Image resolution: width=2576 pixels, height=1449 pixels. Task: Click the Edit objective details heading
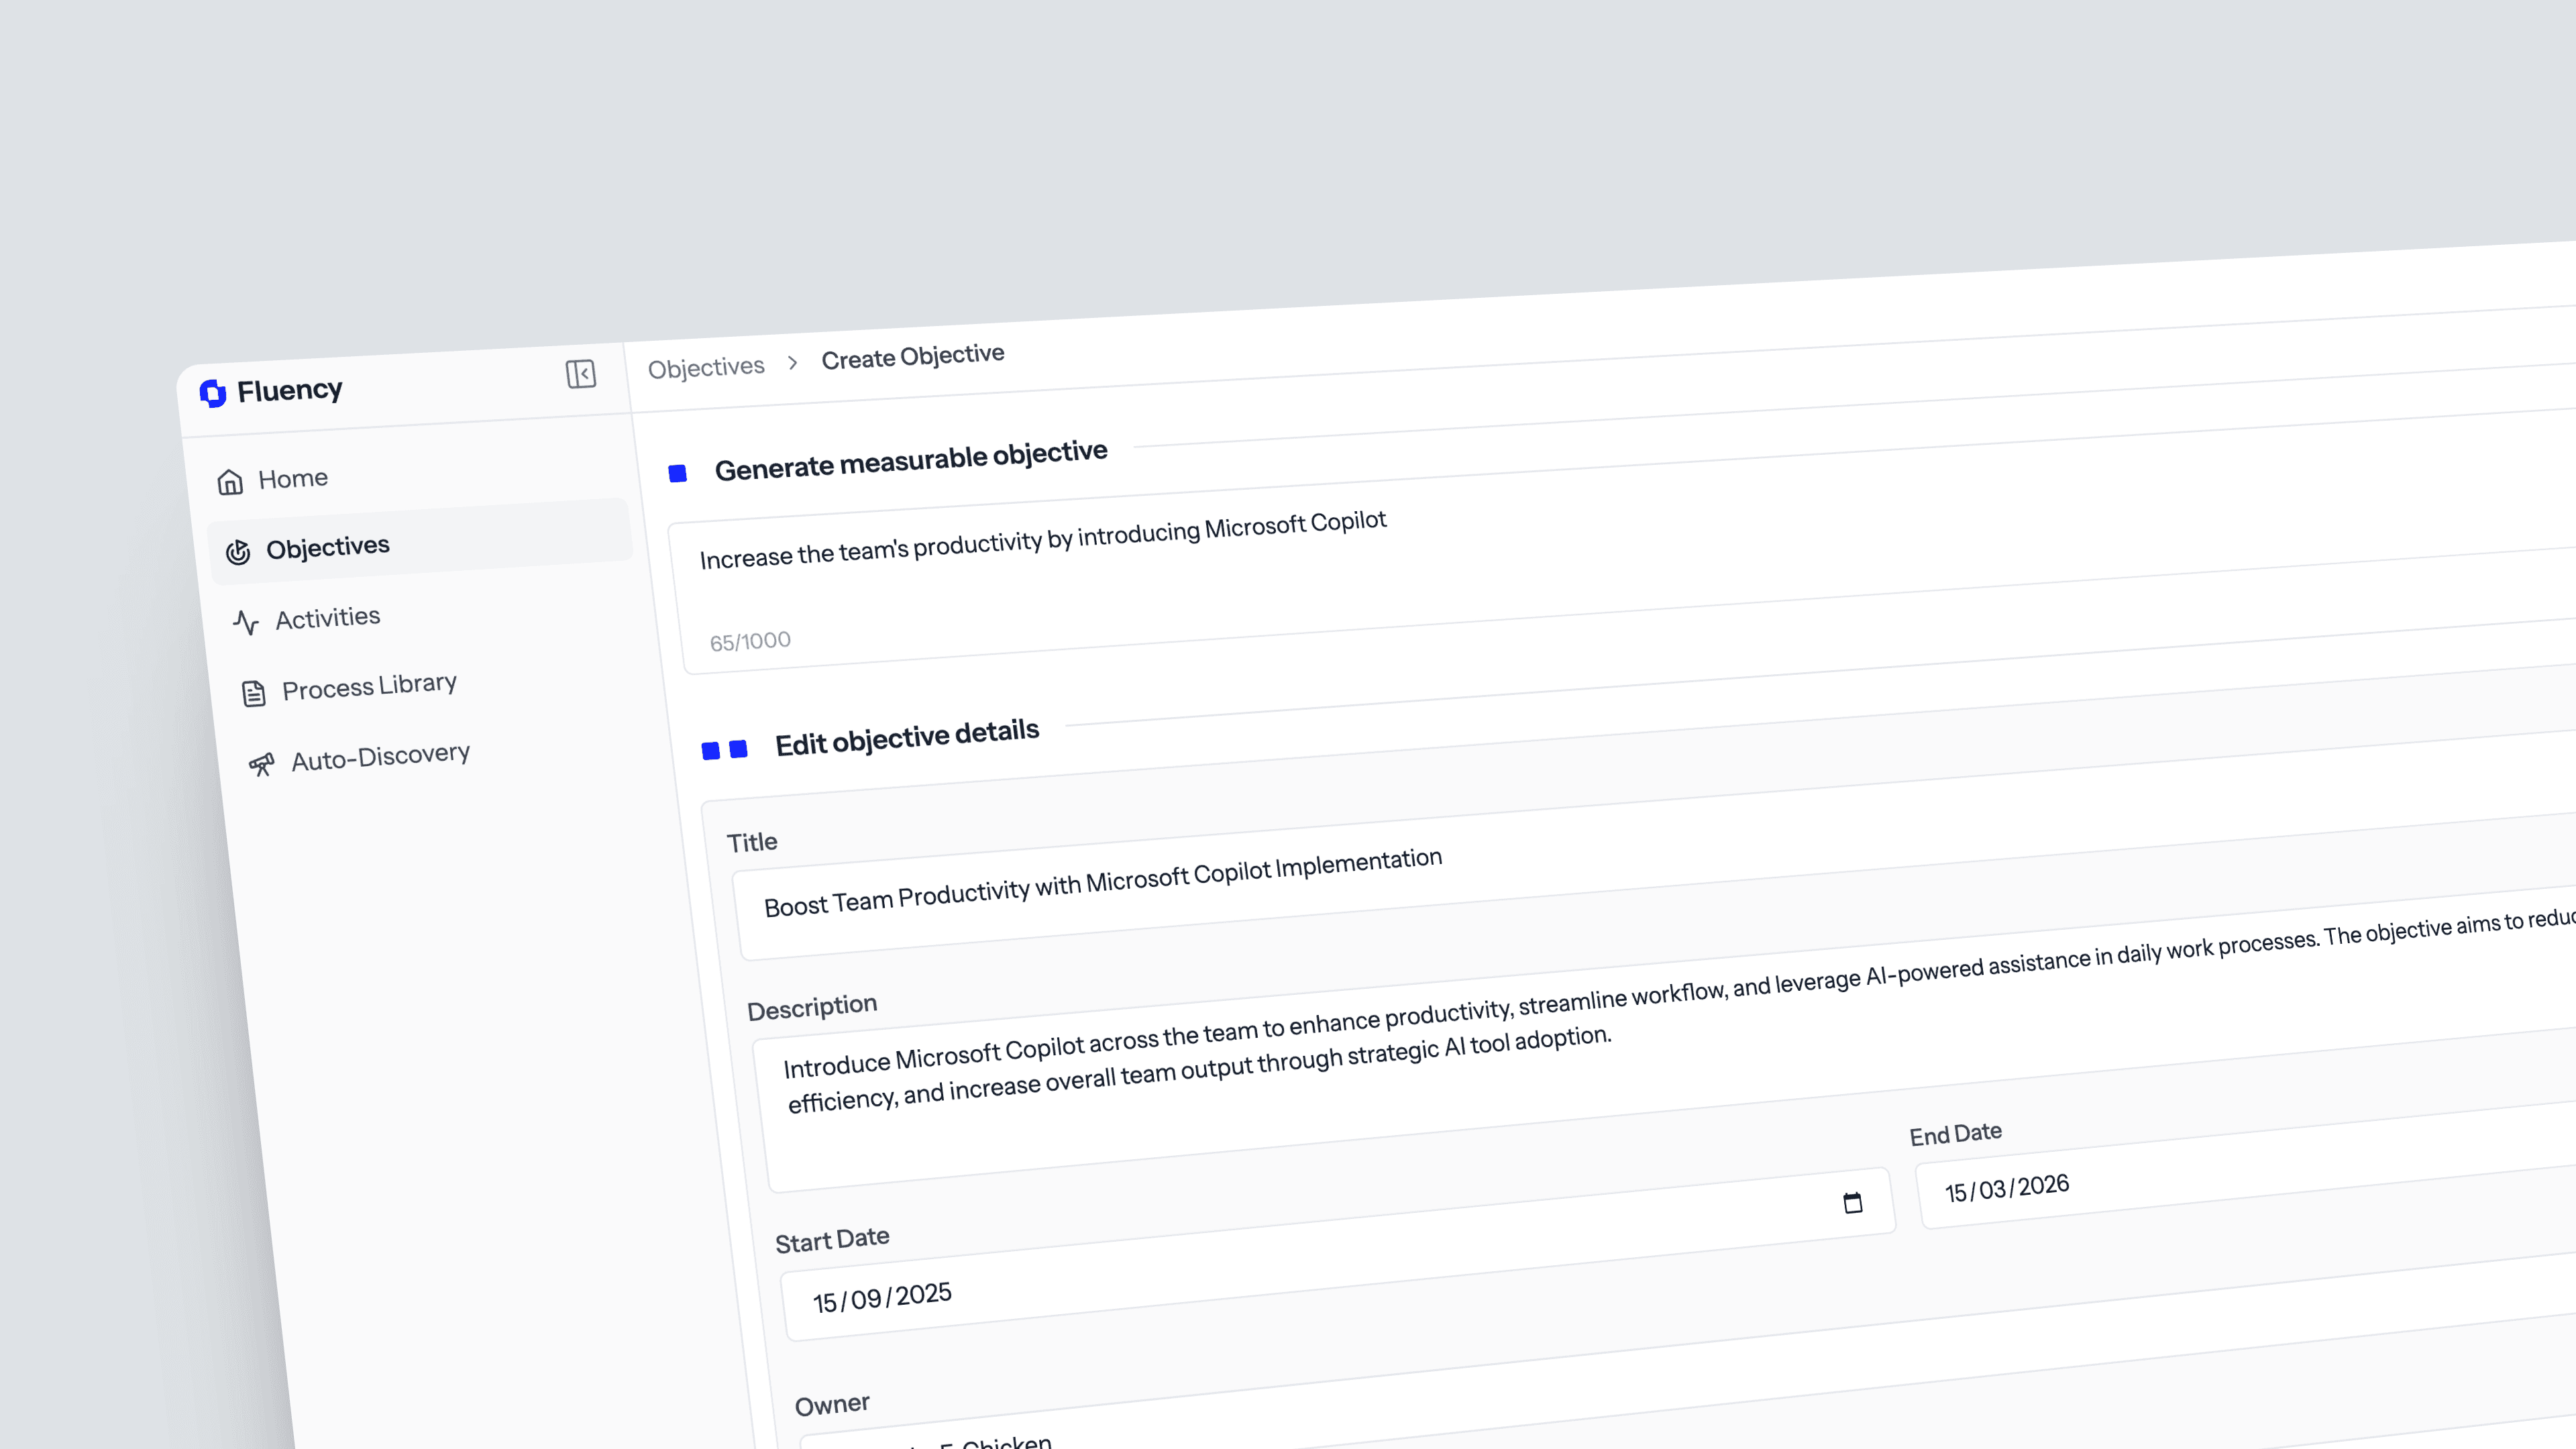(x=907, y=738)
